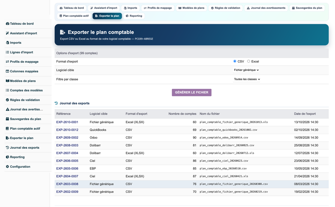Open export reference EXP-2604-0007
Image resolution: width=335 pixels, height=207 pixels.
click(x=67, y=176)
